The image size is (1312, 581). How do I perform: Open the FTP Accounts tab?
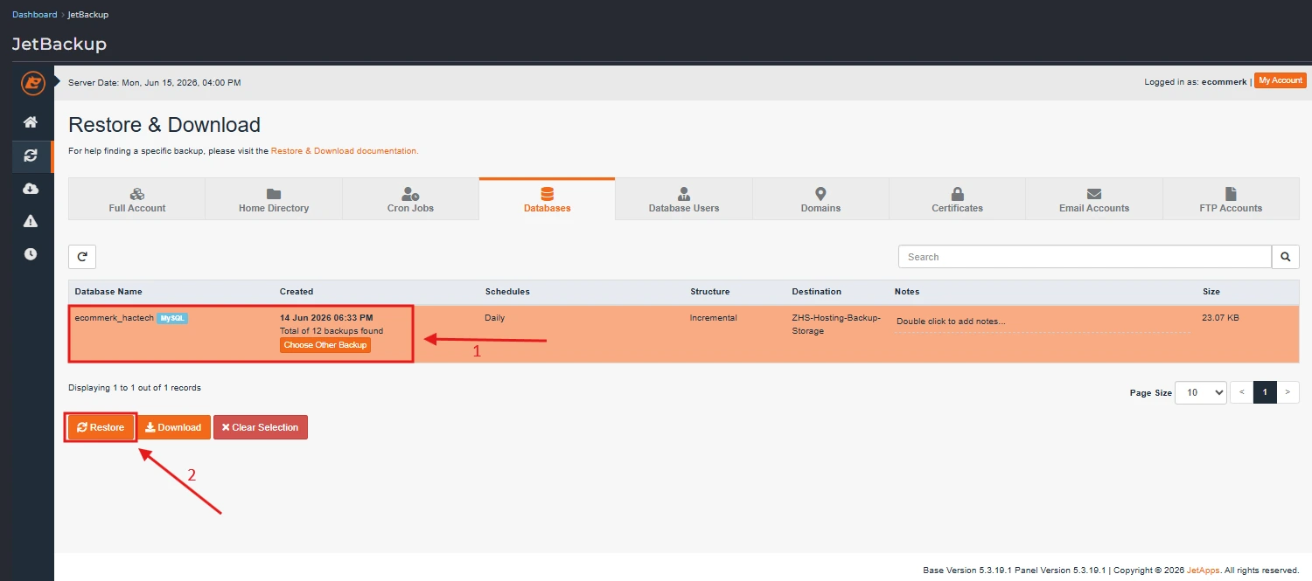point(1231,199)
